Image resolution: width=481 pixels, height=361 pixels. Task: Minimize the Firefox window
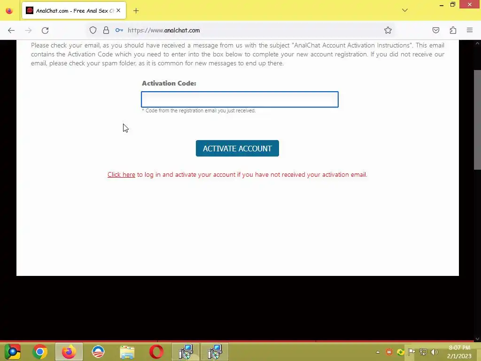pyautogui.click(x=442, y=5)
